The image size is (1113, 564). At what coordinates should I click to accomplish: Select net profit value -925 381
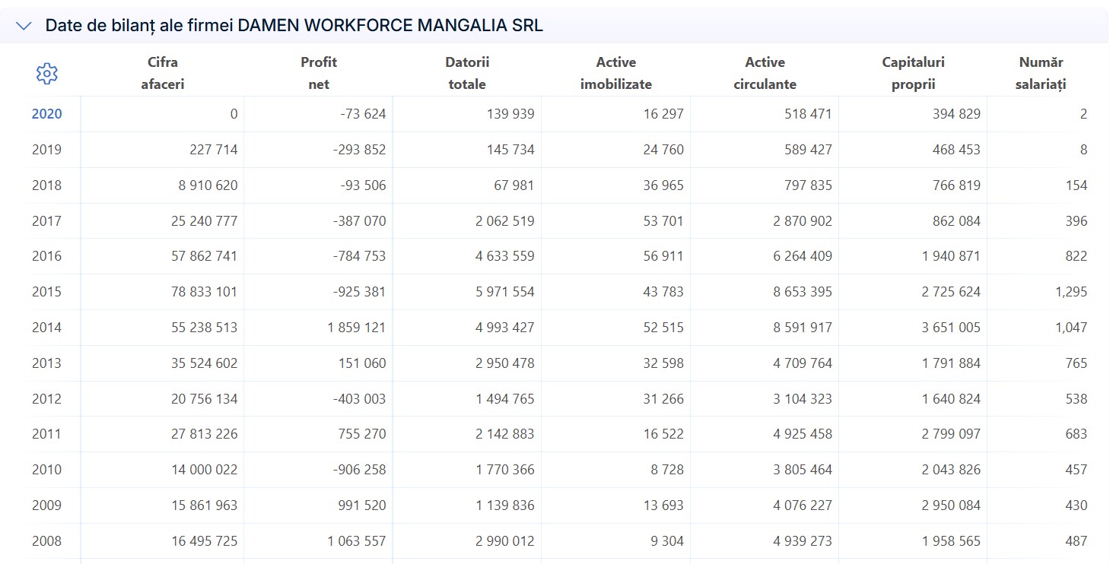point(360,292)
